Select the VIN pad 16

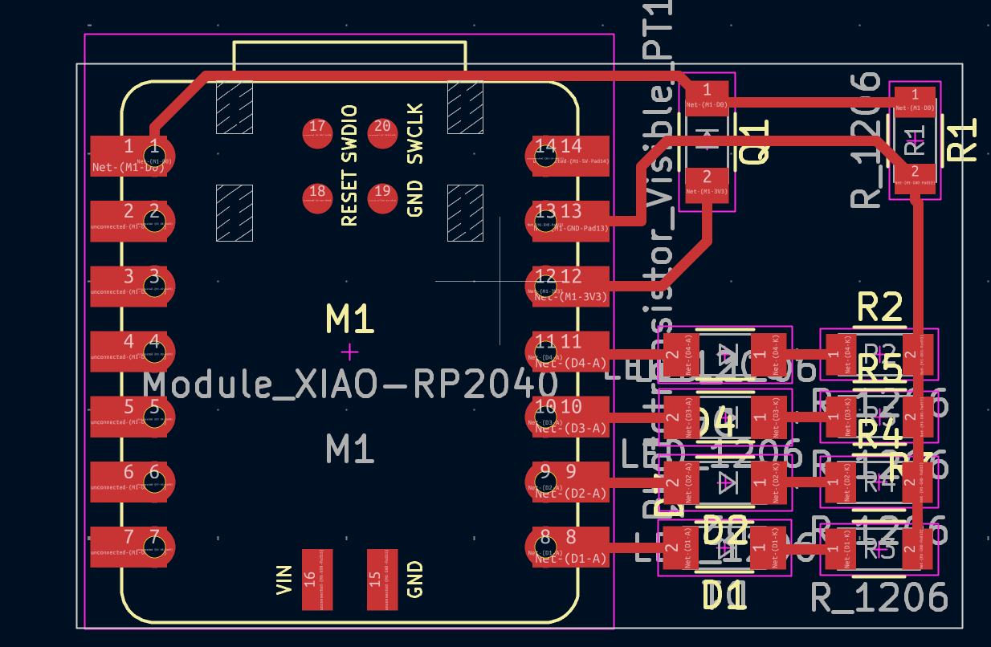[x=311, y=579]
